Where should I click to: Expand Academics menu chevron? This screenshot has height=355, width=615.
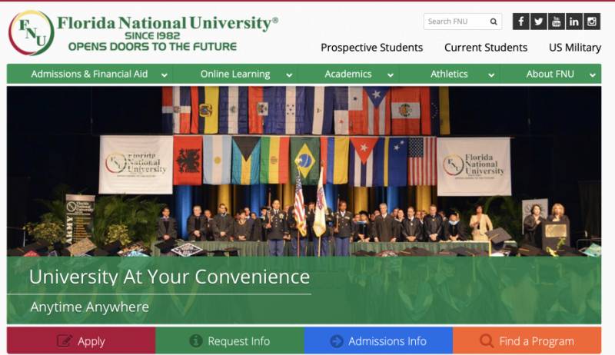coord(391,75)
